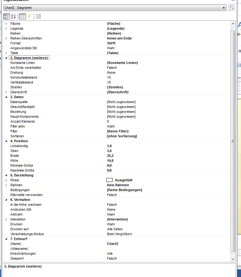Select the Drehung value Keine

111,72
